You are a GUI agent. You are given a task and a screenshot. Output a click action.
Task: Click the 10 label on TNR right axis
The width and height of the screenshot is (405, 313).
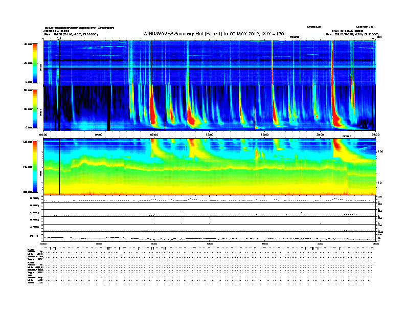pyautogui.click(x=379, y=183)
